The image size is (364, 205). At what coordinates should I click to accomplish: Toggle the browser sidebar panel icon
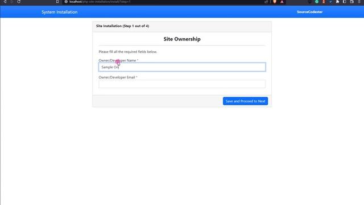point(345,2)
